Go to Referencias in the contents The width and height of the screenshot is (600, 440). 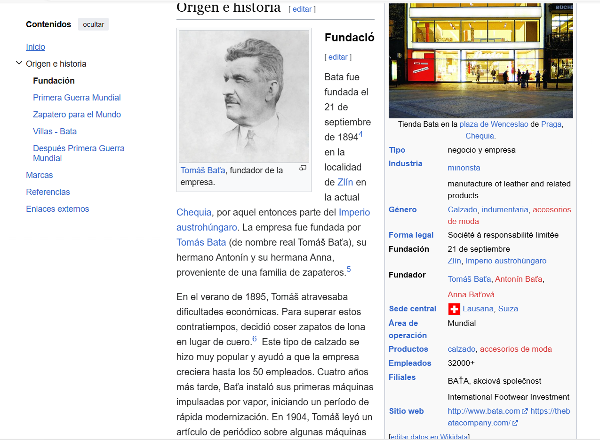(x=48, y=192)
